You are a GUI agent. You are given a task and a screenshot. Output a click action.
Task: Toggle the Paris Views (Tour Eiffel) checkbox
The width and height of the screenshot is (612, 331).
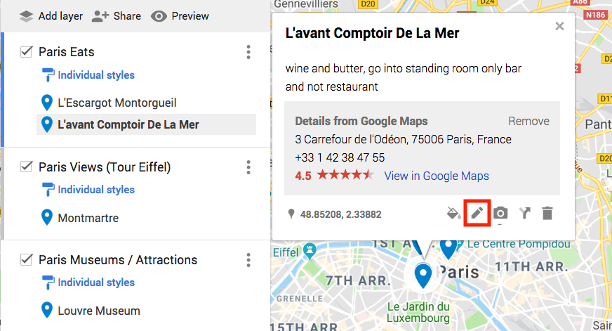coord(26,167)
